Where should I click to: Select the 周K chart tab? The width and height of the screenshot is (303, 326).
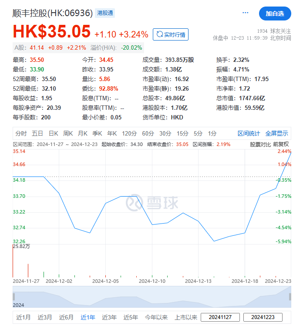point(68,133)
